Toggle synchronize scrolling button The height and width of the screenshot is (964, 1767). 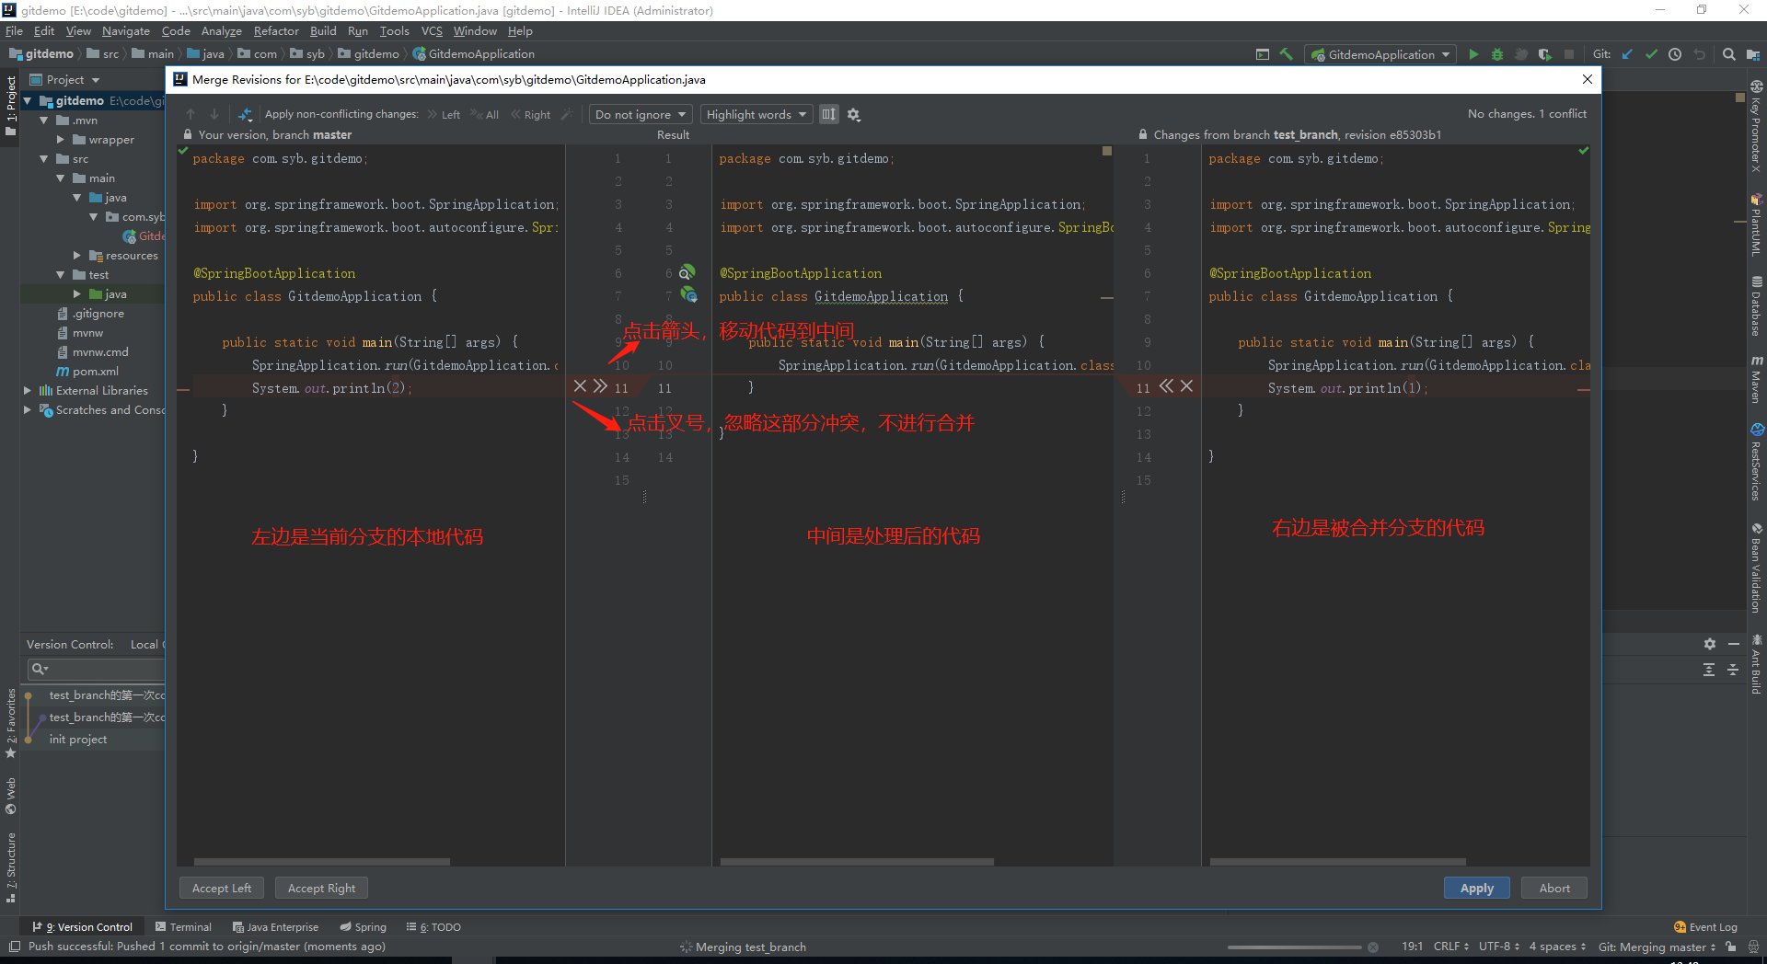pos(829,115)
